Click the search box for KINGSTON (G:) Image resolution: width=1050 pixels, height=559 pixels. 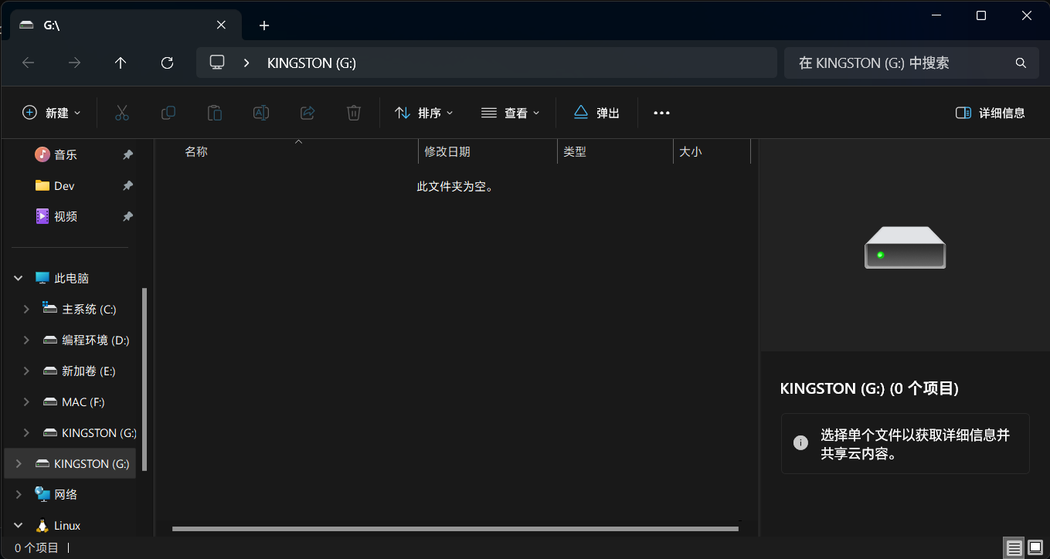[900, 63]
